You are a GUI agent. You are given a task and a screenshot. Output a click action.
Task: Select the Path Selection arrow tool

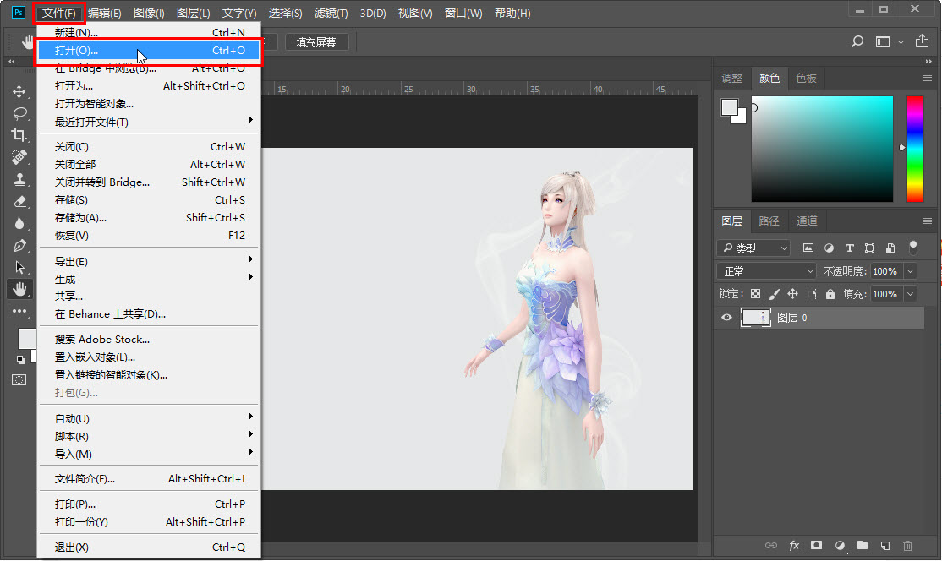(19, 267)
